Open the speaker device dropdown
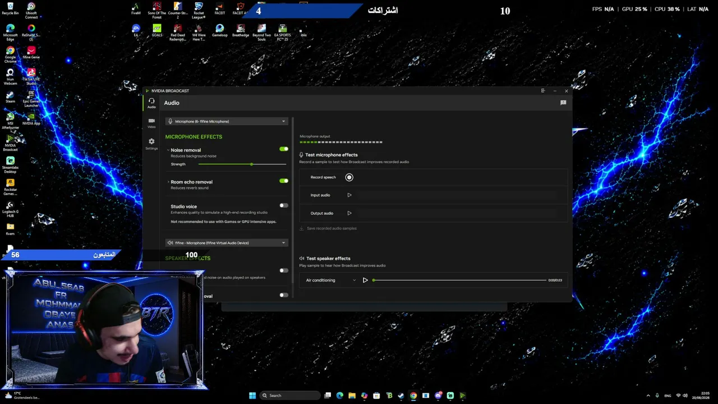This screenshot has width=718, height=404. click(x=227, y=243)
